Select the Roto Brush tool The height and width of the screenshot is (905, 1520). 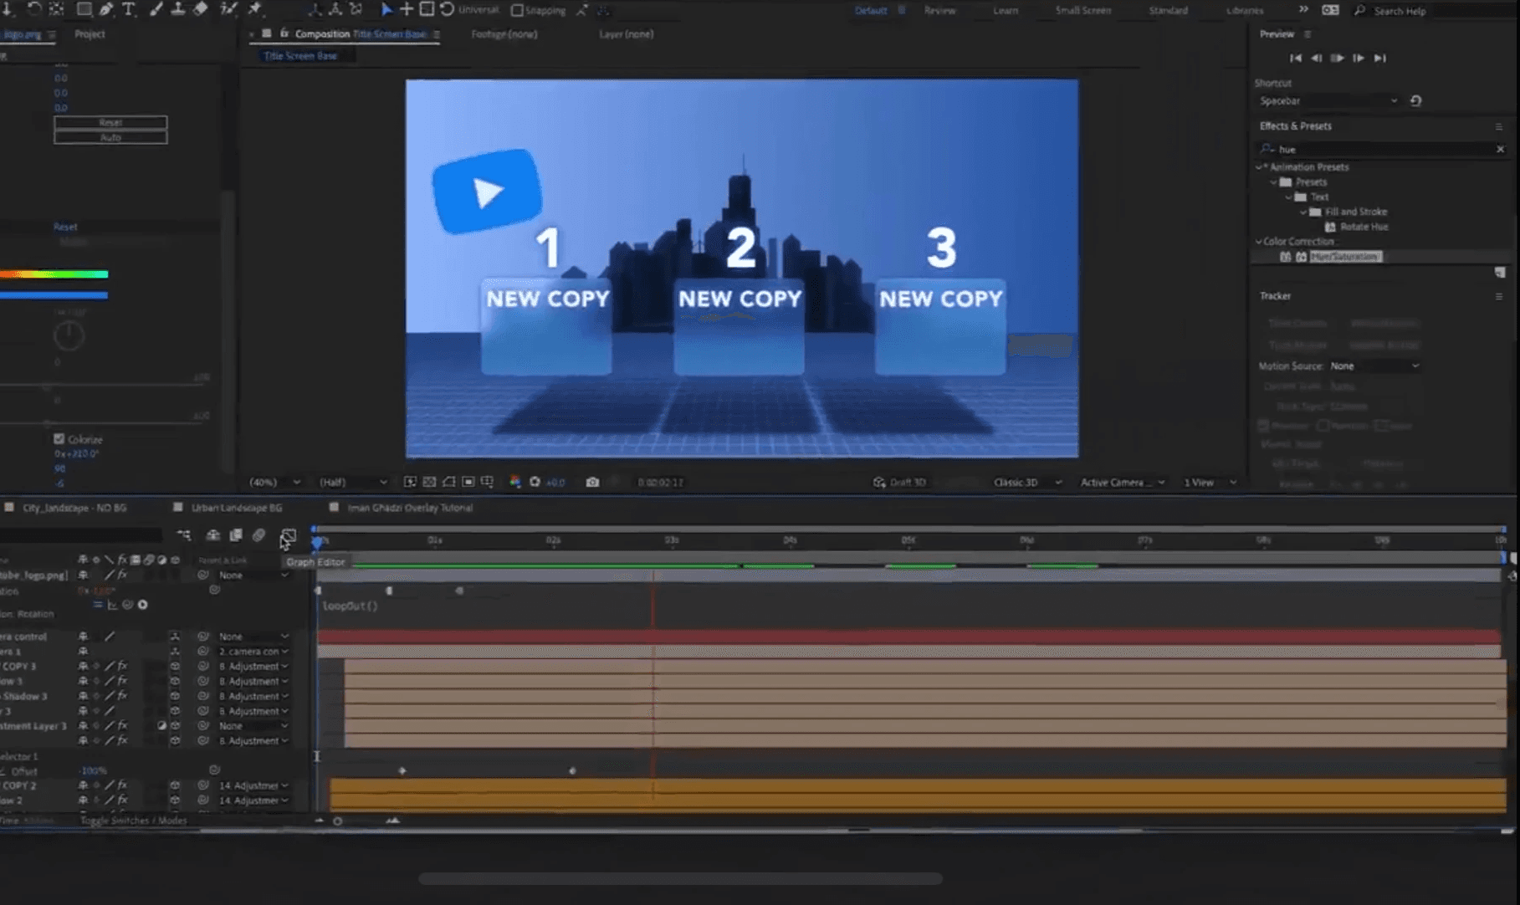[x=228, y=9]
